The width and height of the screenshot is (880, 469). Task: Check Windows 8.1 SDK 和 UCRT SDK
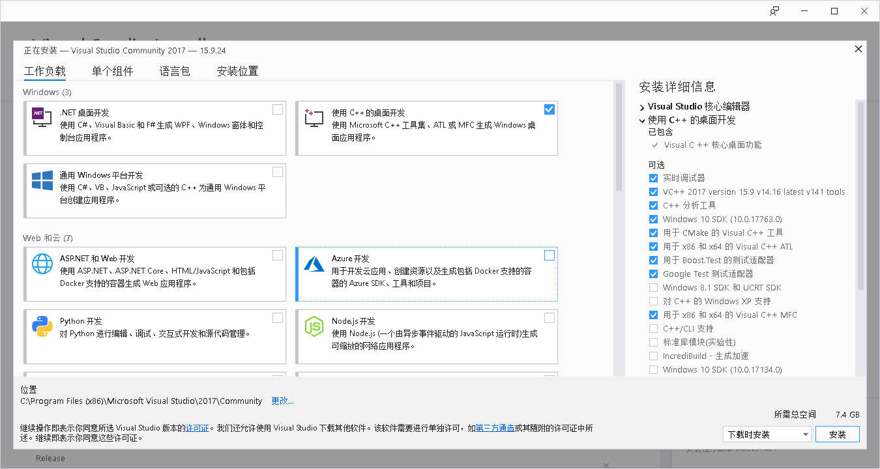pos(653,287)
